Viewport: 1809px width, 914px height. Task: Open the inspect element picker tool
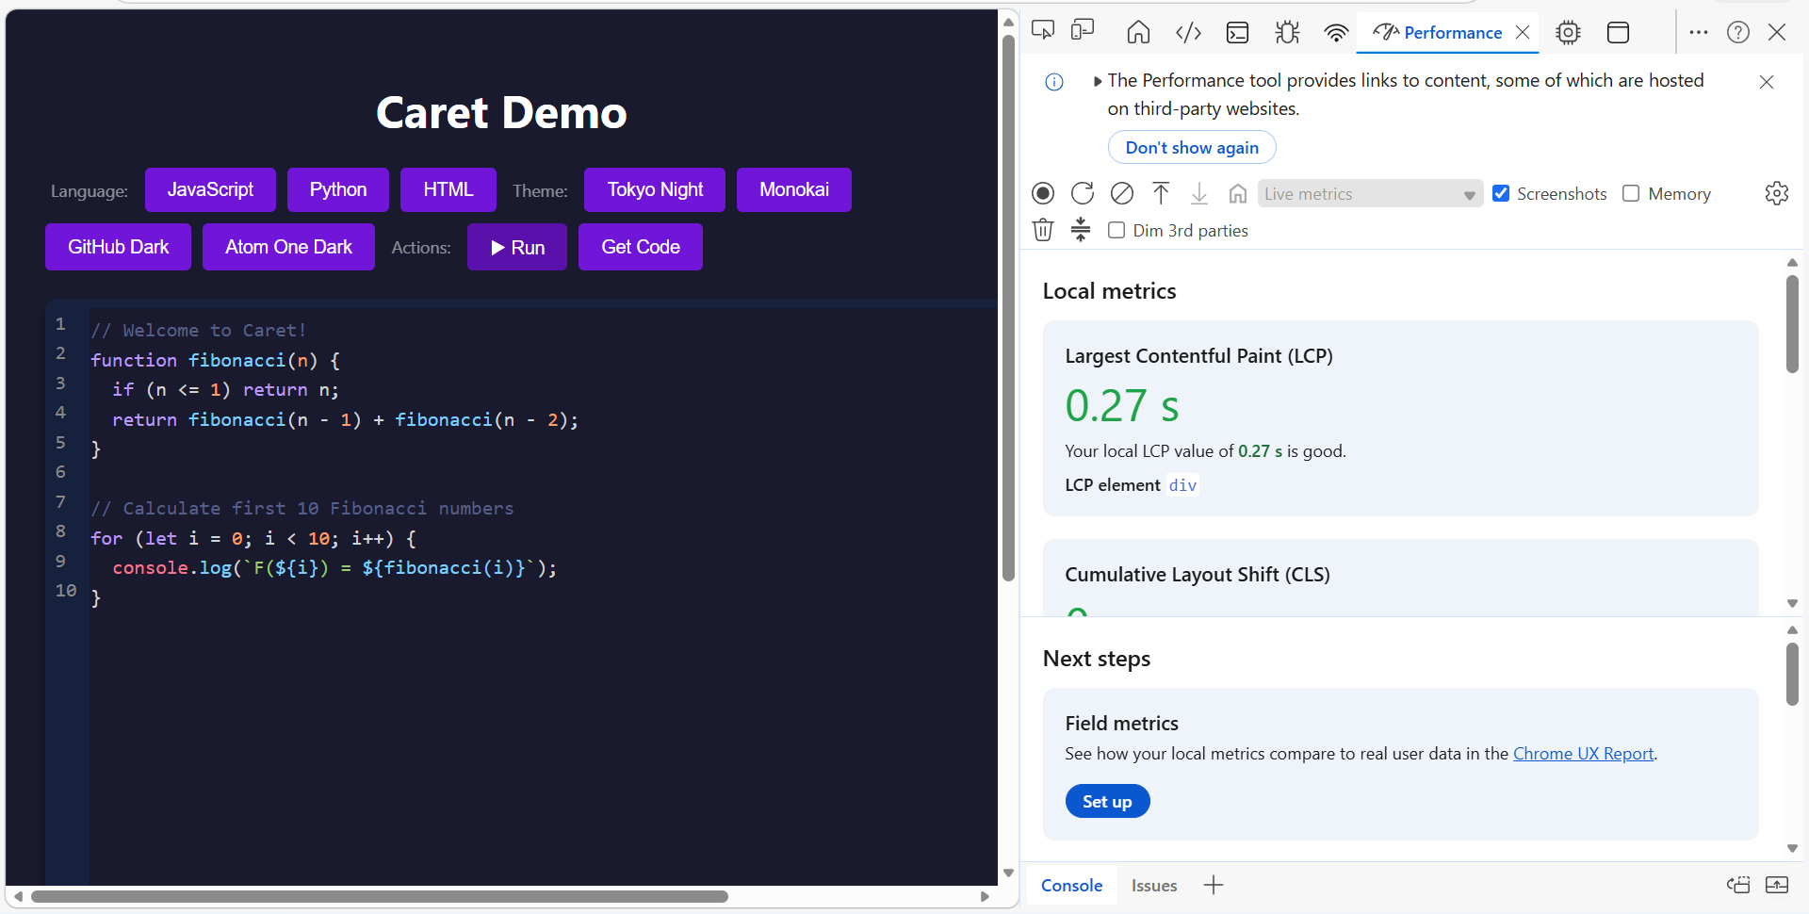point(1043,32)
